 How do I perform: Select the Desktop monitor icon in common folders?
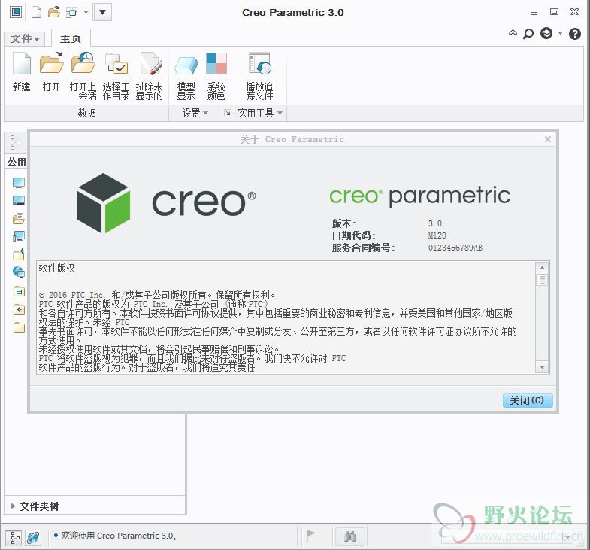[x=19, y=183]
